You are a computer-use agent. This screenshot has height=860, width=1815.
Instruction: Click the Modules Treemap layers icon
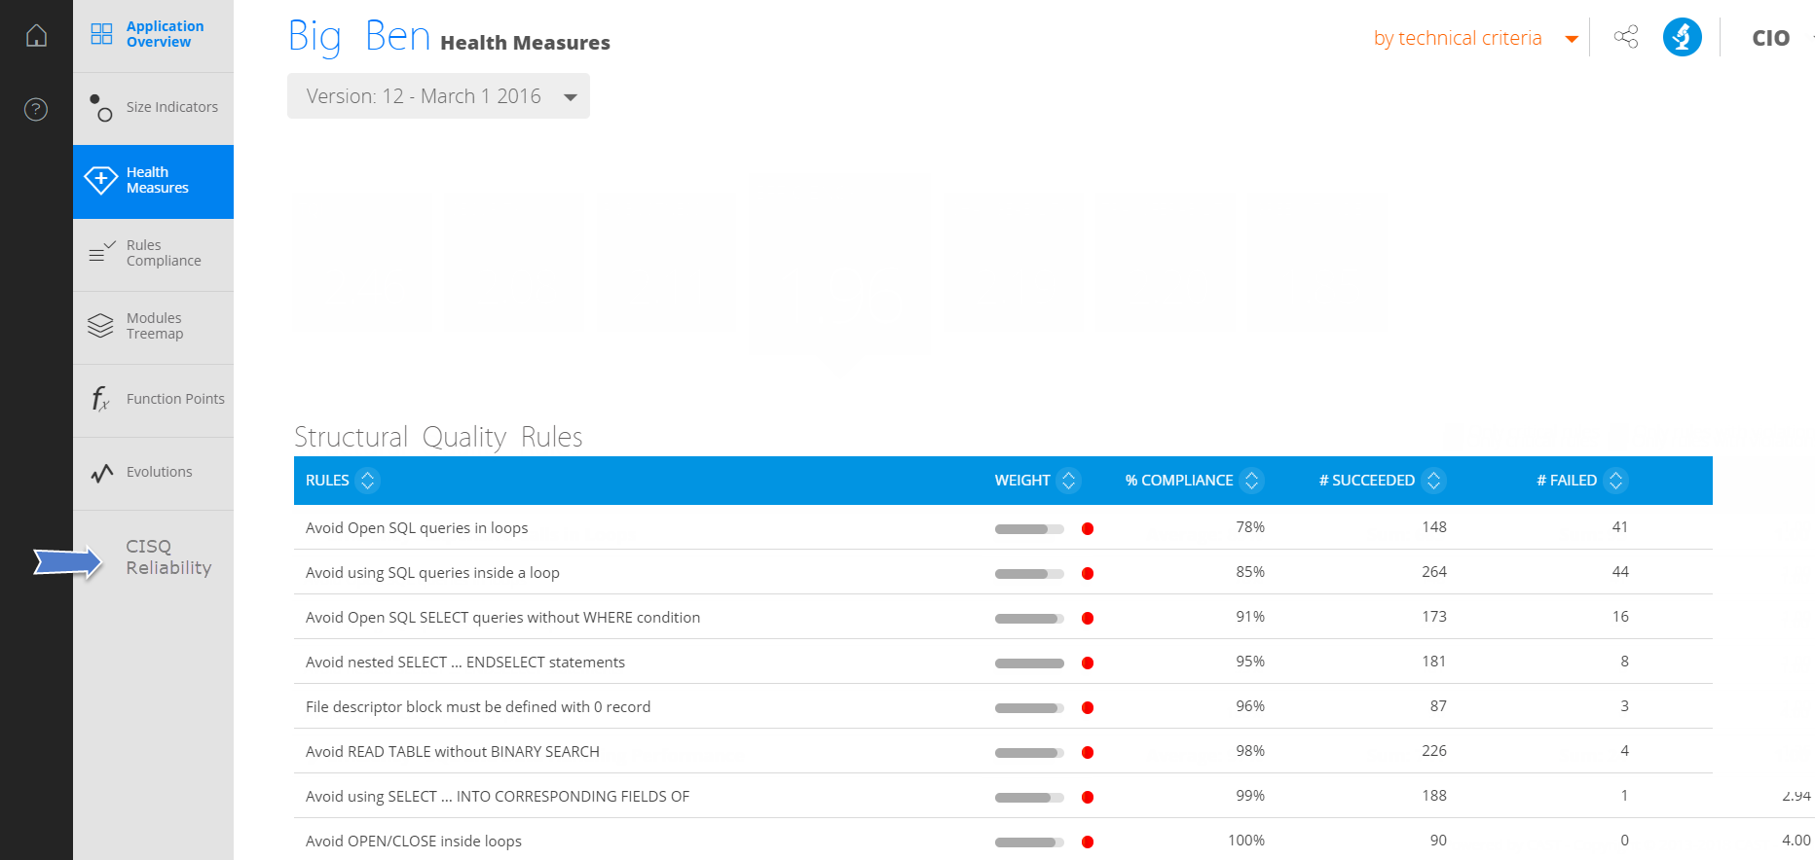point(100,326)
